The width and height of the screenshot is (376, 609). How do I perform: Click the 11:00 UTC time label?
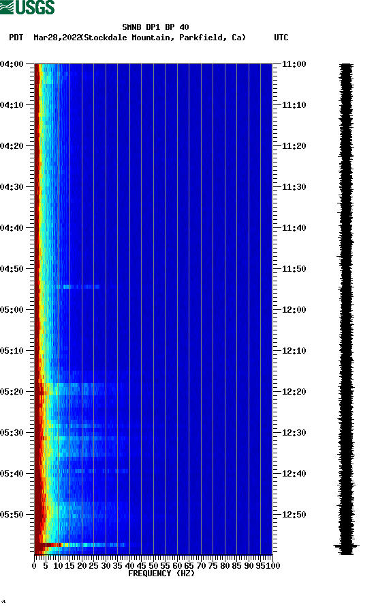294,64
